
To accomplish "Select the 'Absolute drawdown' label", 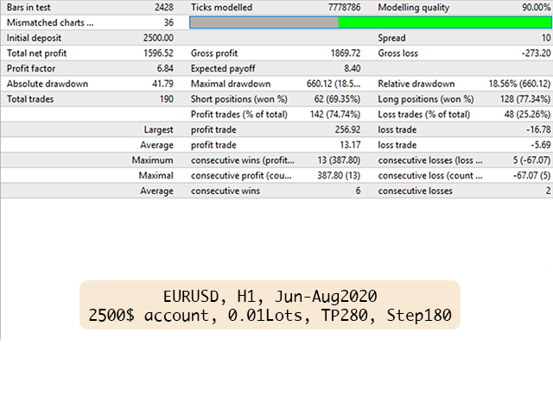I will 48,84.
